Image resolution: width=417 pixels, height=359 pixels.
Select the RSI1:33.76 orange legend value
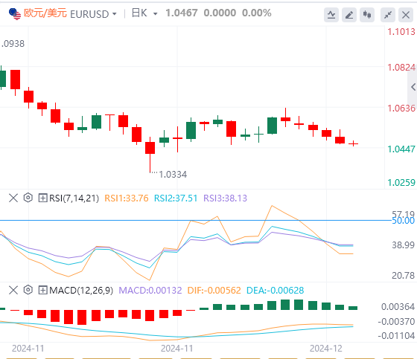pos(127,198)
